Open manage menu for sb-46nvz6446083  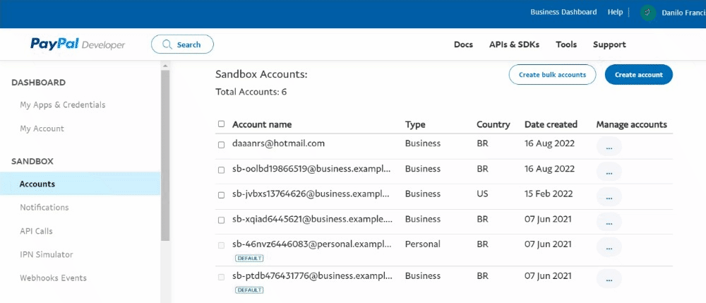tap(609, 247)
